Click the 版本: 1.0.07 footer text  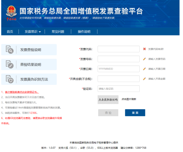(x=49, y=148)
